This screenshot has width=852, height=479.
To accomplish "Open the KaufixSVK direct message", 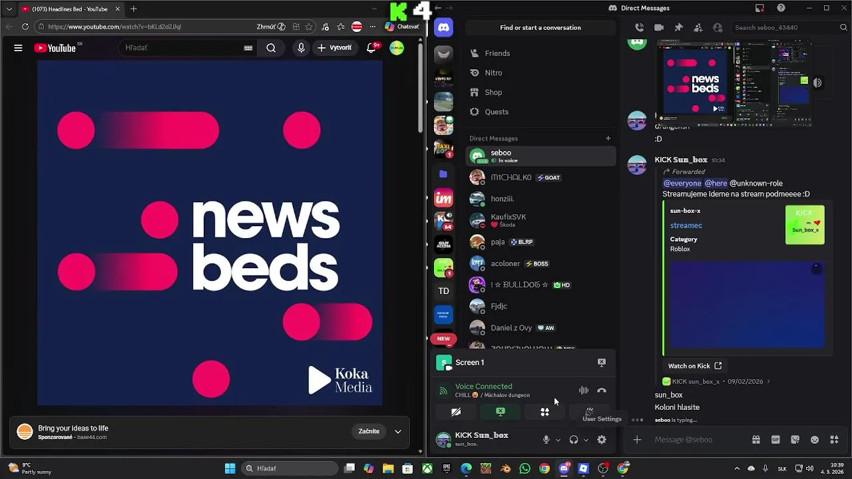I will [x=540, y=220].
